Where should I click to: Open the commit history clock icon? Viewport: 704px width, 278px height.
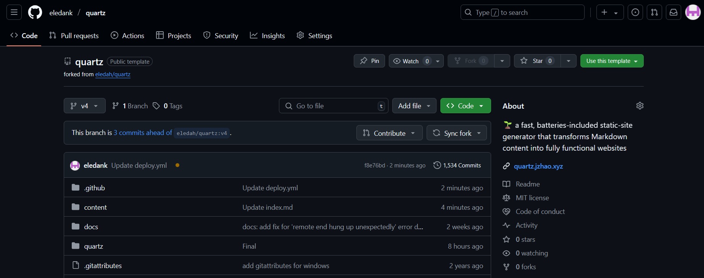click(x=437, y=165)
